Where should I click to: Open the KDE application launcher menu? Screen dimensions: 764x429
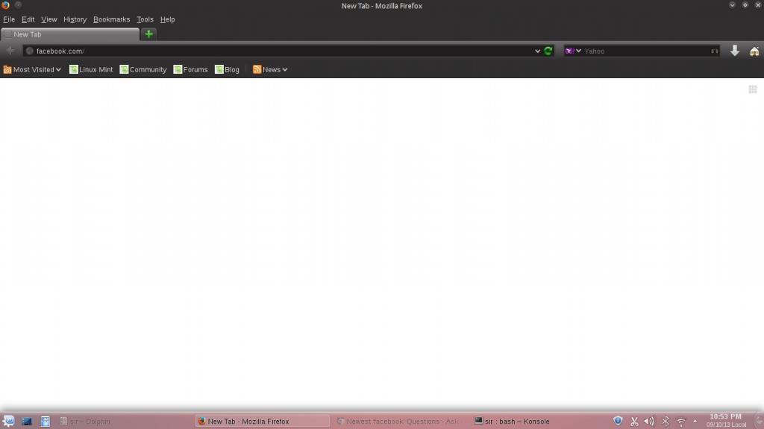(x=8, y=421)
